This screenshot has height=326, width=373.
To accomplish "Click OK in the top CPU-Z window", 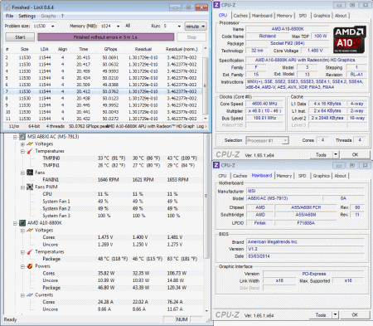I will pos(355,154).
